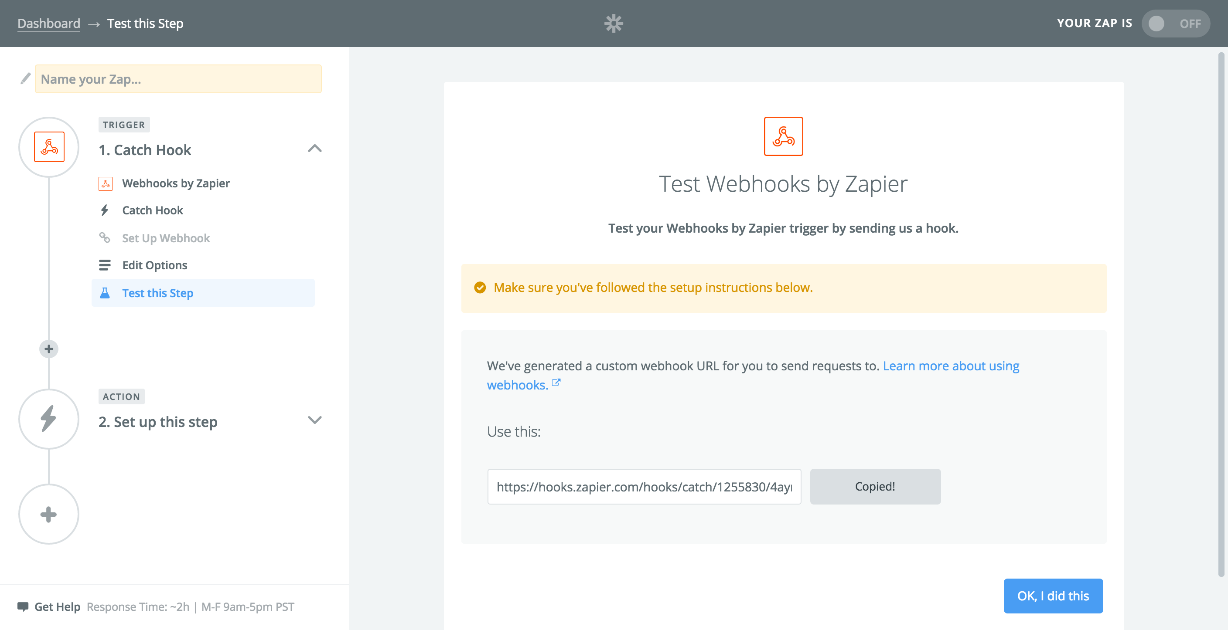This screenshot has height=630, width=1228.
Task: Open the Catch Hook sub-step
Action: (152, 210)
